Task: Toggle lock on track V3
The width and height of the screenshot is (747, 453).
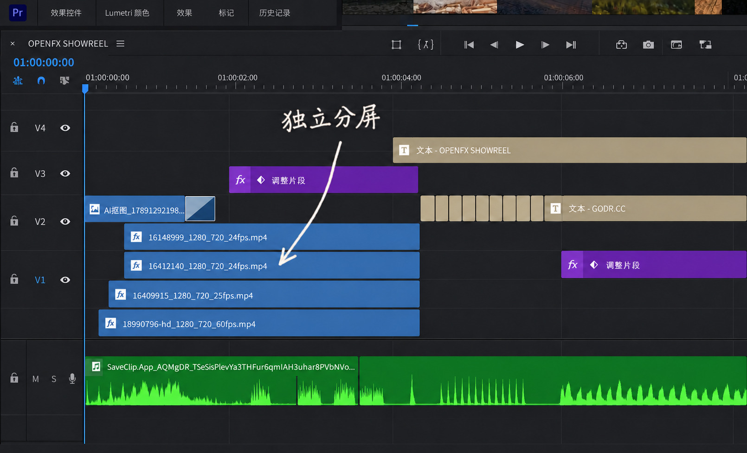Action: pyautogui.click(x=14, y=172)
